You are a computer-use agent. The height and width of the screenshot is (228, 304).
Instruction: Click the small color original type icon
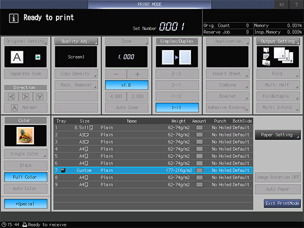point(38,57)
